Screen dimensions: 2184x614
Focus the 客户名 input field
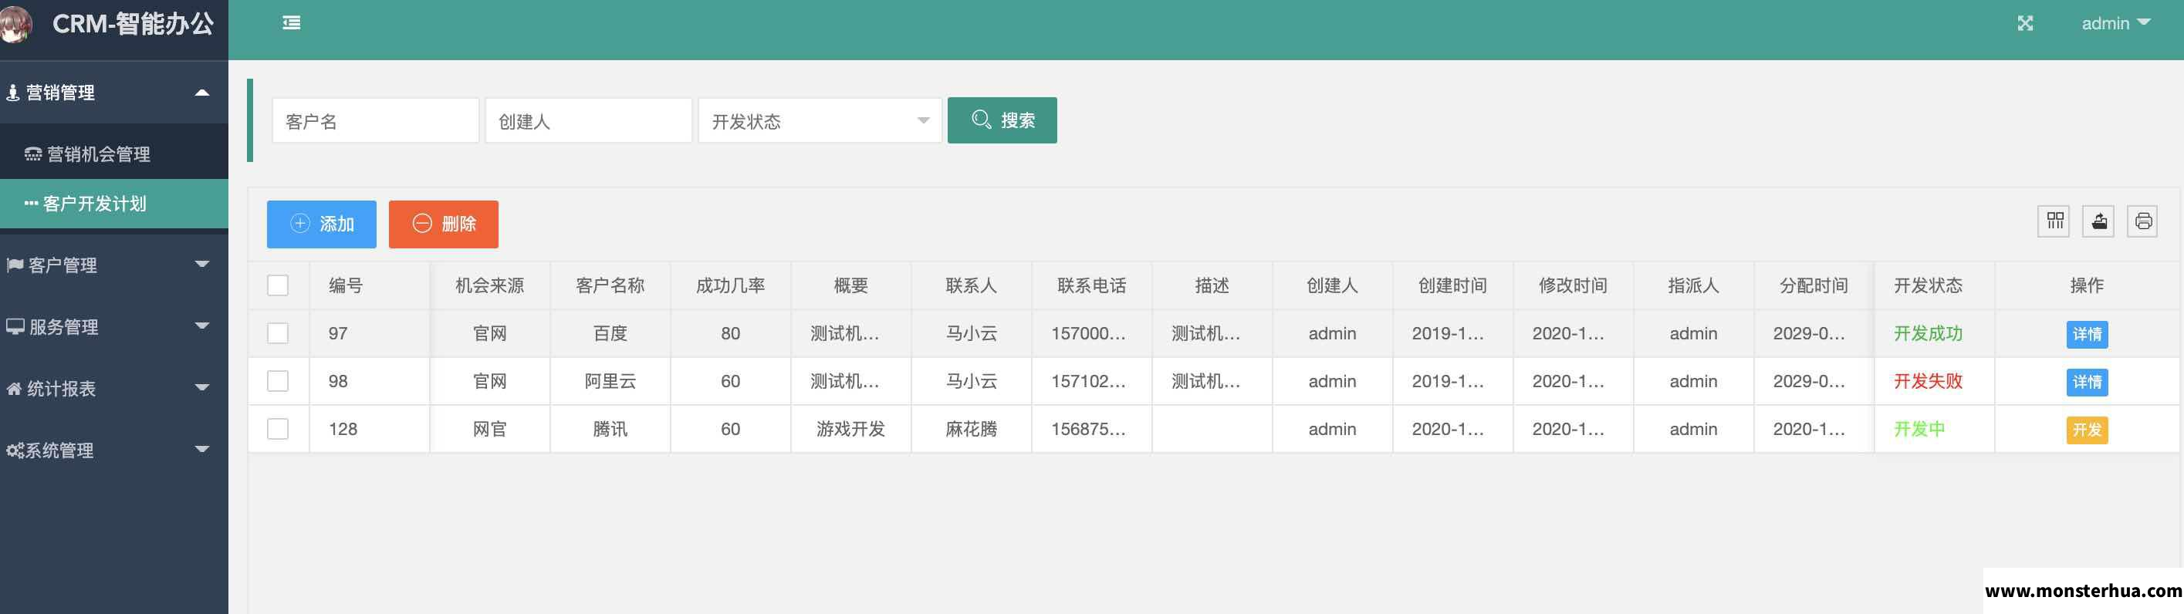pyautogui.click(x=376, y=121)
